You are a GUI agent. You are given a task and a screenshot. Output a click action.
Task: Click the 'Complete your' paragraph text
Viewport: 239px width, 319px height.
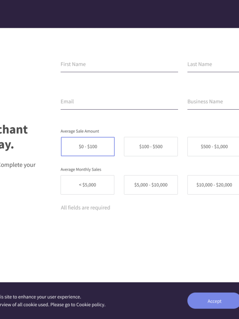tap(18, 165)
